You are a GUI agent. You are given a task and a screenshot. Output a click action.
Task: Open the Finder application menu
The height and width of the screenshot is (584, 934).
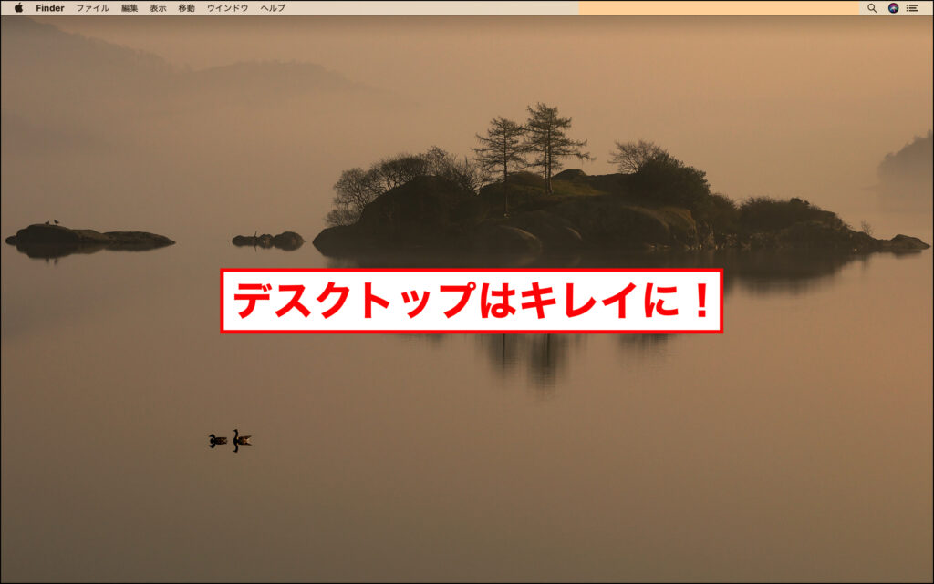50,8
